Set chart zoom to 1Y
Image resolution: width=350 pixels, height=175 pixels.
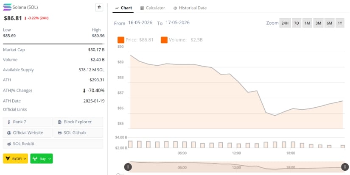pyautogui.click(x=340, y=23)
